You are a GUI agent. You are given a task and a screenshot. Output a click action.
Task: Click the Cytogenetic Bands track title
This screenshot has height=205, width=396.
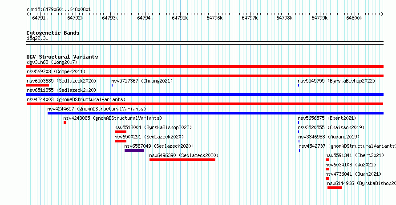53,33
